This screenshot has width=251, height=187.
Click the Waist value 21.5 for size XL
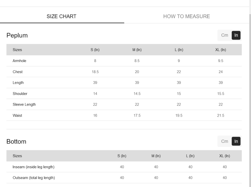point(220,115)
